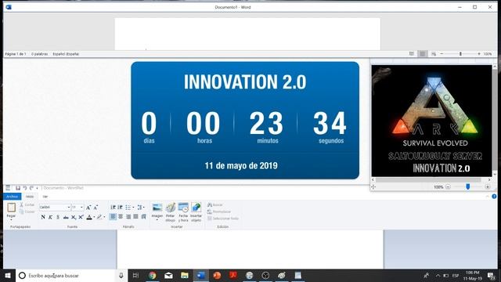Screen dimensions: 501x282
Task: Toggle superscript formatting in WordPad
Action: click(81, 217)
